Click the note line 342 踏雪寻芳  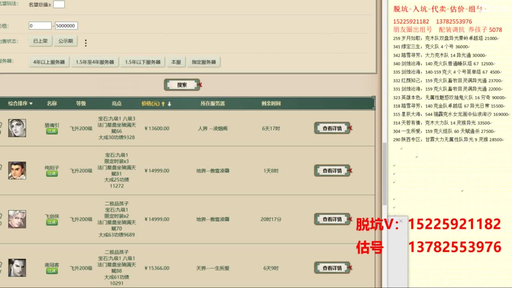440,55
